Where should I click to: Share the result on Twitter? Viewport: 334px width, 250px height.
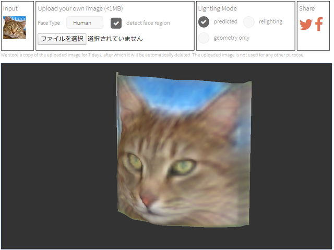click(306, 25)
